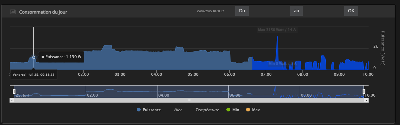Click the Puissance: 1.150 W tooltip
The height and width of the screenshot is (125, 400).
[62, 57]
